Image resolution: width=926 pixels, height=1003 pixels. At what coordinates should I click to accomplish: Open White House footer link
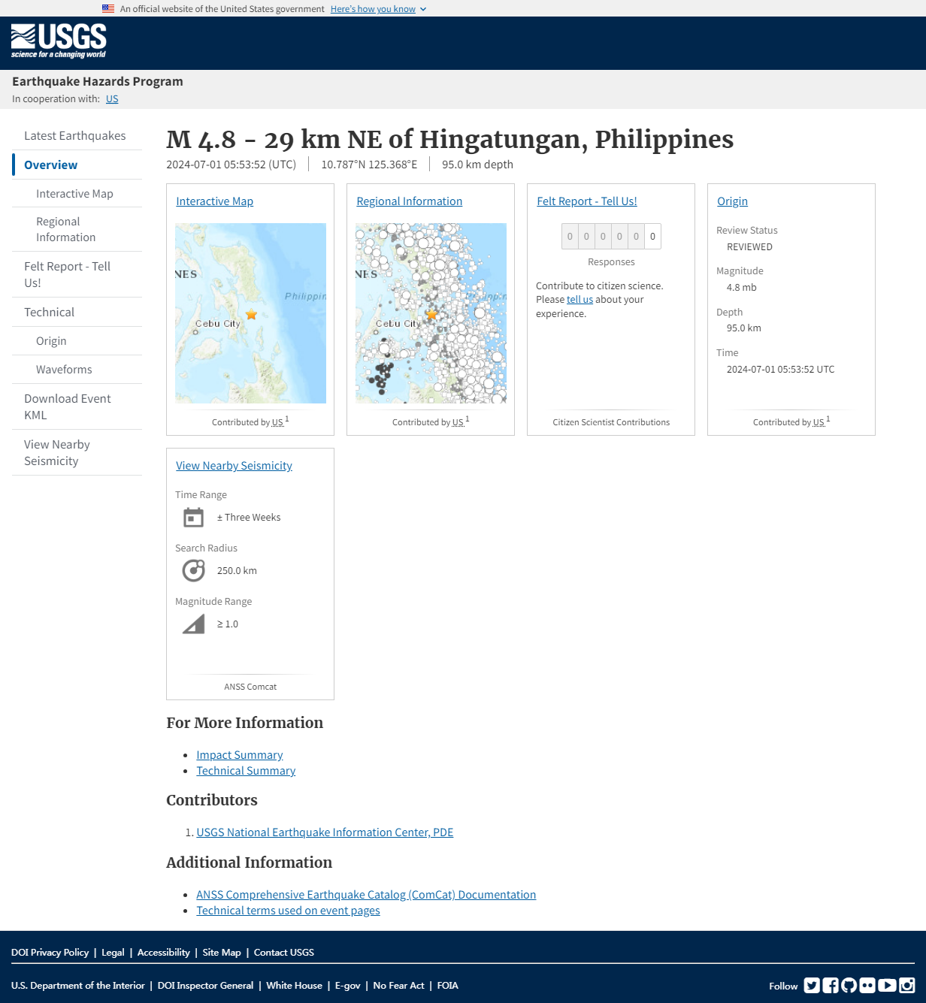point(294,986)
